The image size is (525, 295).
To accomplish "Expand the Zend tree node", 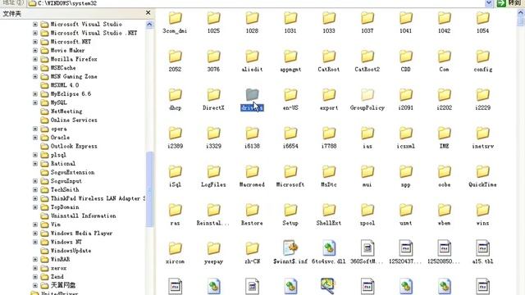I will [35, 277].
